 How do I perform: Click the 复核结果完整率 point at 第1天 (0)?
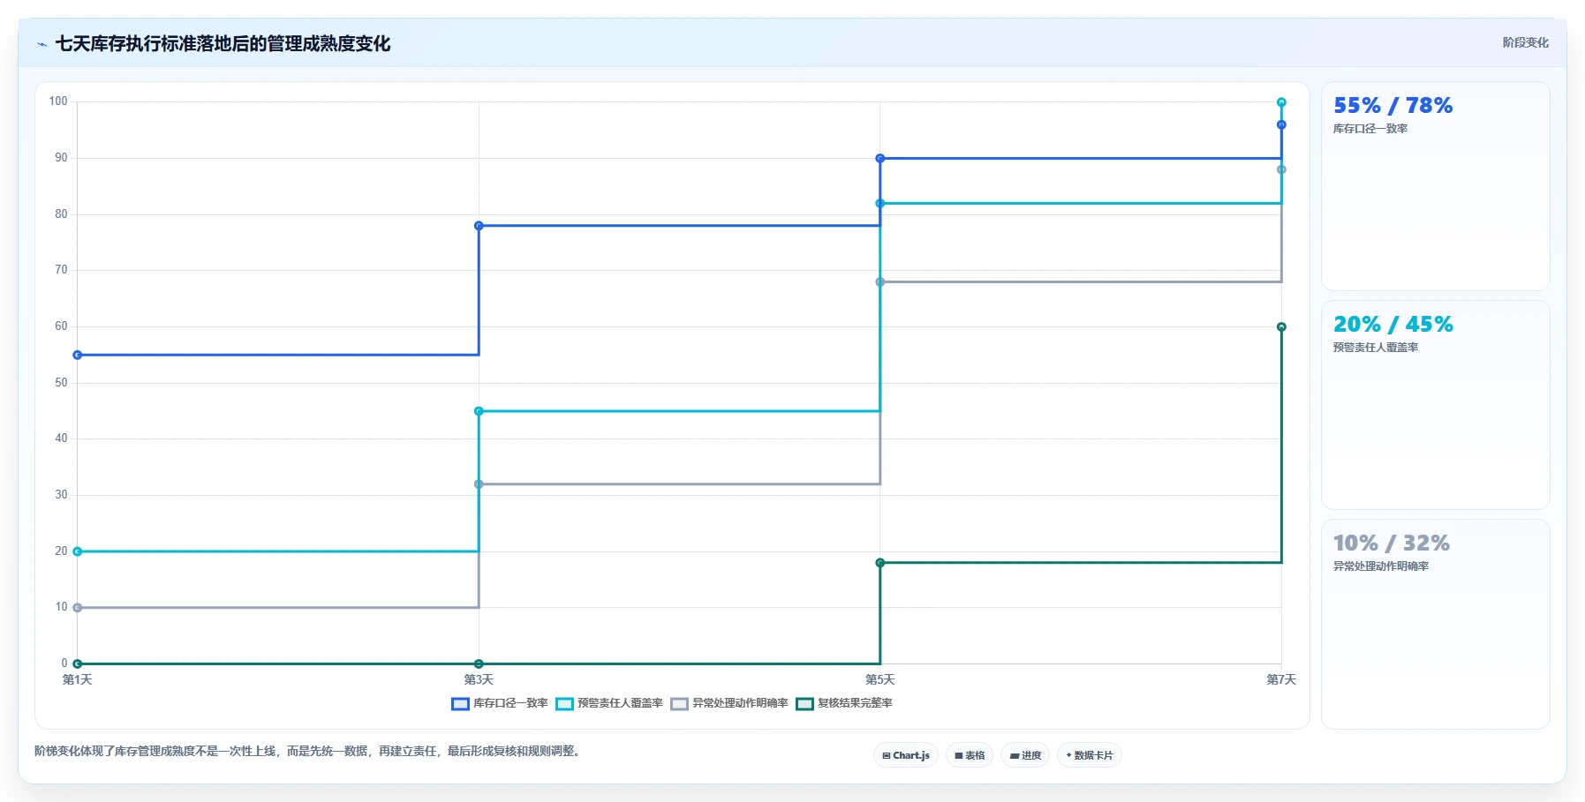pyautogui.click(x=78, y=663)
